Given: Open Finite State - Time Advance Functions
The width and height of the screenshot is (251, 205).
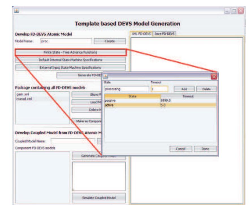Looking at the screenshot, I should [x=70, y=52].
